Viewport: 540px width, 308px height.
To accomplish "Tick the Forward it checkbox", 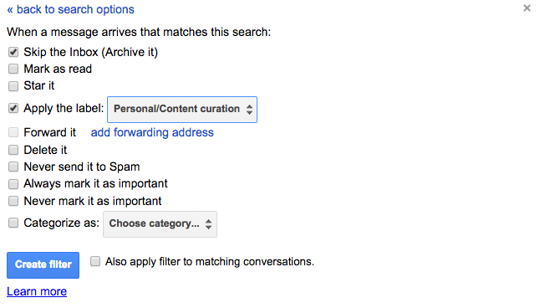I will [x=13, y=132].
